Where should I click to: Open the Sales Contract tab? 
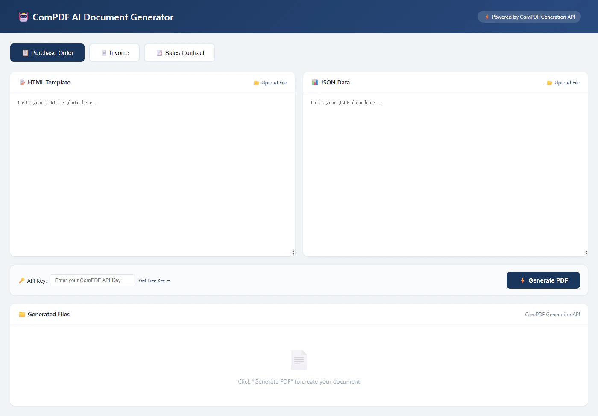[179, 53]
